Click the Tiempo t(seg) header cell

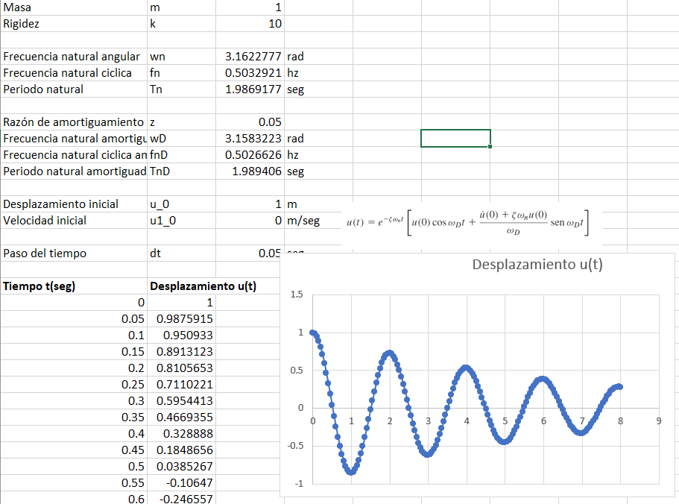(74, 286)
